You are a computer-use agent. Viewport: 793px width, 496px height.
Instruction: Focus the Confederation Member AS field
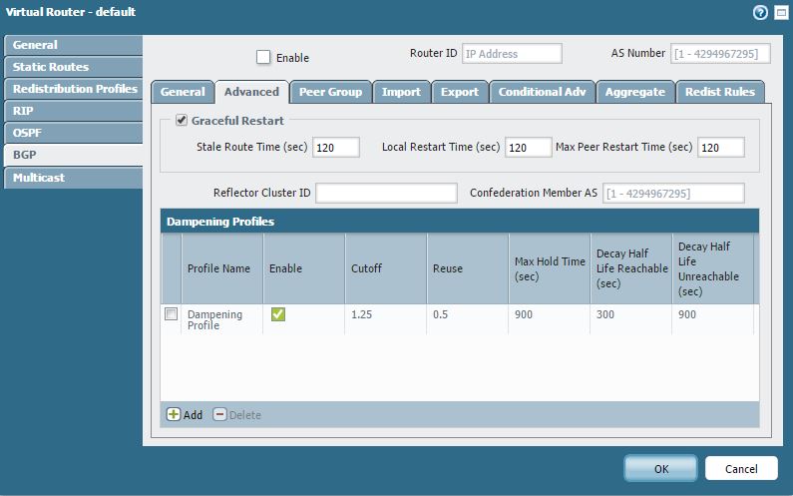[x=673, y=193]
